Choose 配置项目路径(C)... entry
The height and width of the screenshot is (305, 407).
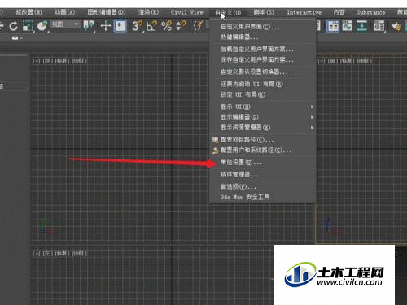[247, 140]
